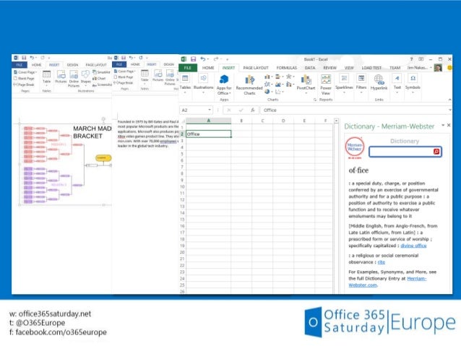Open Shapes dropdown in left Word window
This screenshot has width=461, height=346.
coord(85,85)
